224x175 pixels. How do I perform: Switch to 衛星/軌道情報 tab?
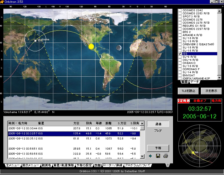(x=64, y=165)
